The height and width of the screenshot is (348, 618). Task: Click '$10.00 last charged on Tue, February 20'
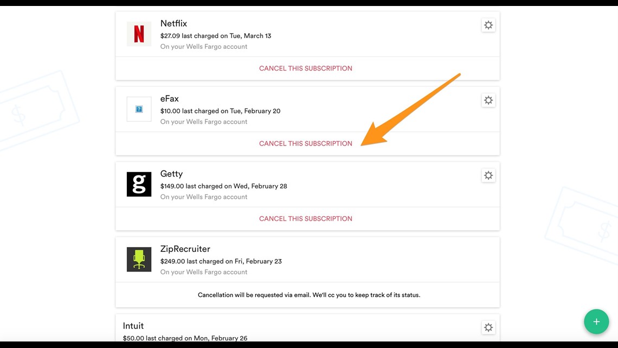[x=220, y=111]
